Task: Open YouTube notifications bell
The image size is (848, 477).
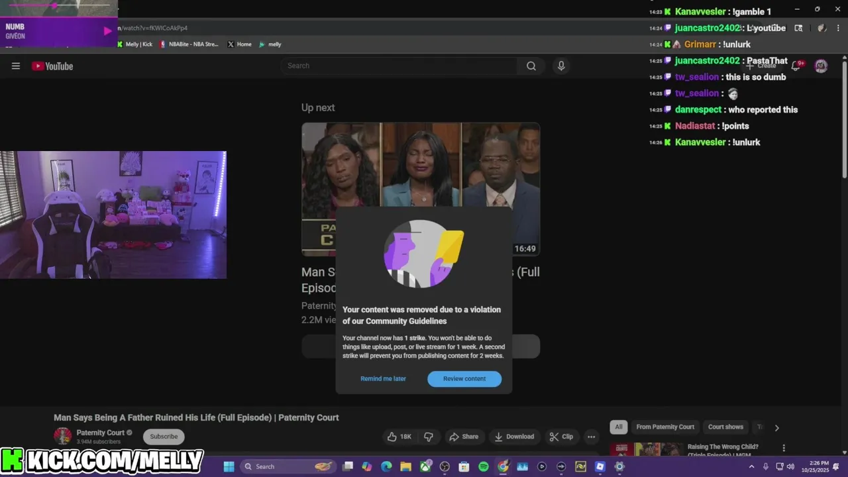Action: [797, 66]
